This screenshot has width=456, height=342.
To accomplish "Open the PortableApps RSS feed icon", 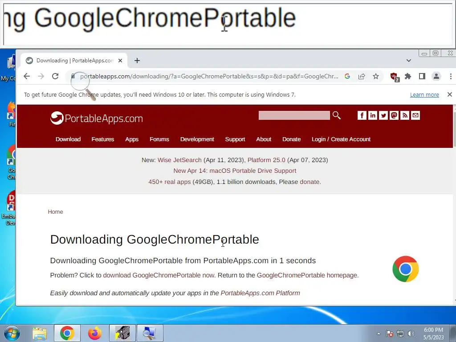I will (405, 115).
